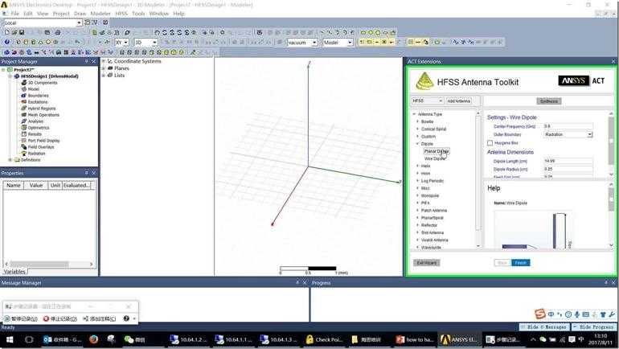Pin the Properties panel
Image resolution: width=619 pixels, height=349 pixels.
tap(87, 173)
